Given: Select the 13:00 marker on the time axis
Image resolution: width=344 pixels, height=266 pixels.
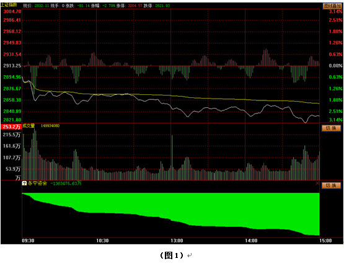Looking at the screenshot, I should tap(177, 241).
